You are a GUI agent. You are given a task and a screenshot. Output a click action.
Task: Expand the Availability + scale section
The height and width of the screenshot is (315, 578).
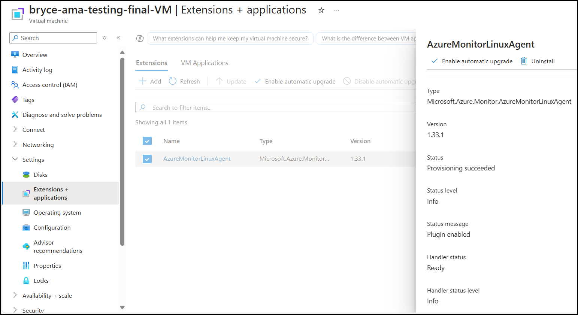point(15,296)
